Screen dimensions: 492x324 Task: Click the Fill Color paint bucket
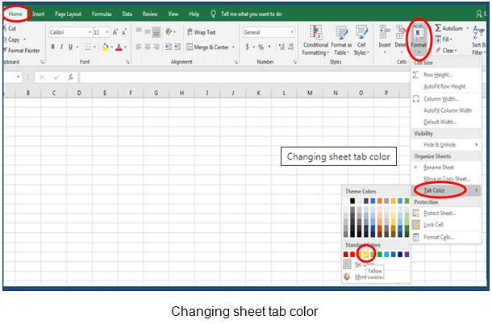point(105,47)
